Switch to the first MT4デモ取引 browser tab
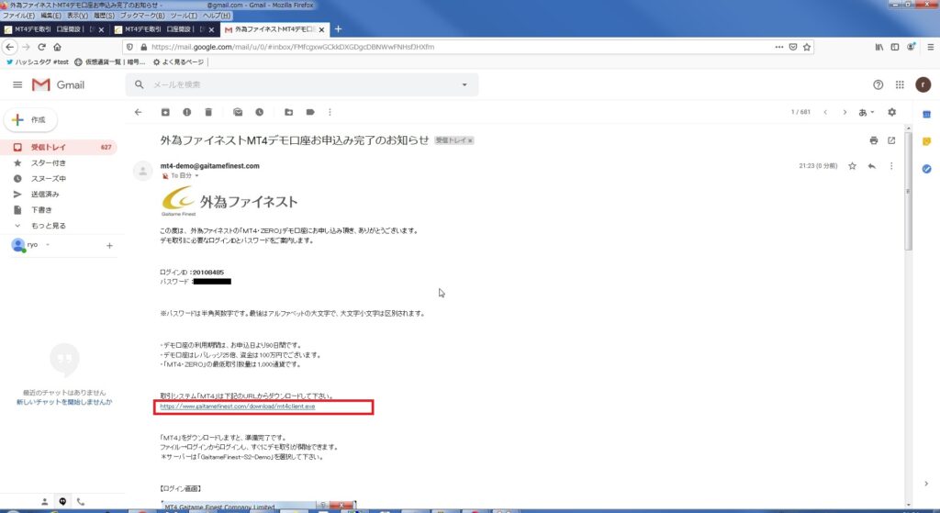The width and height of the screenshot is (940, 513). [50, 28]
